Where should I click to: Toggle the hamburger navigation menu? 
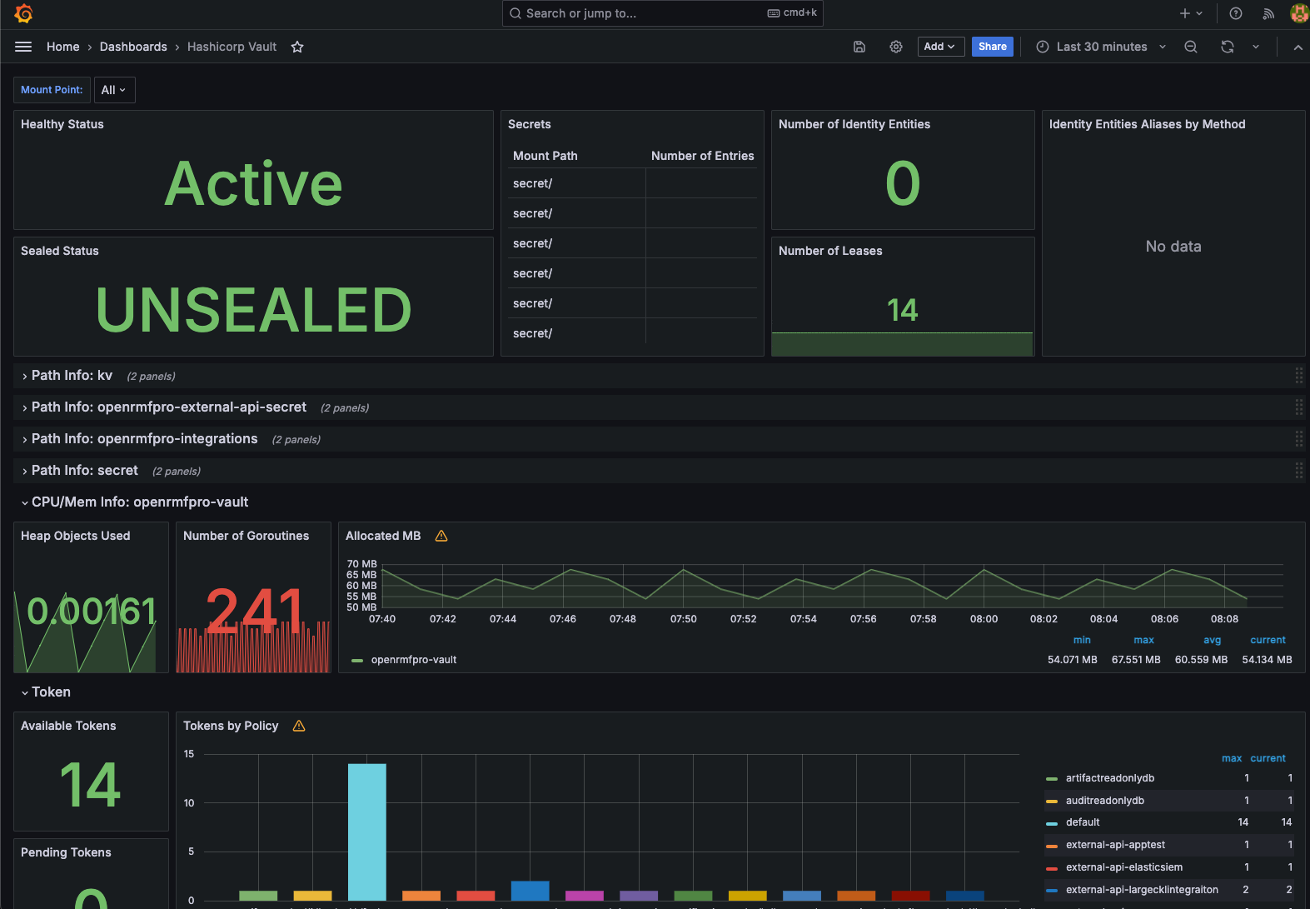pos(23,47)
